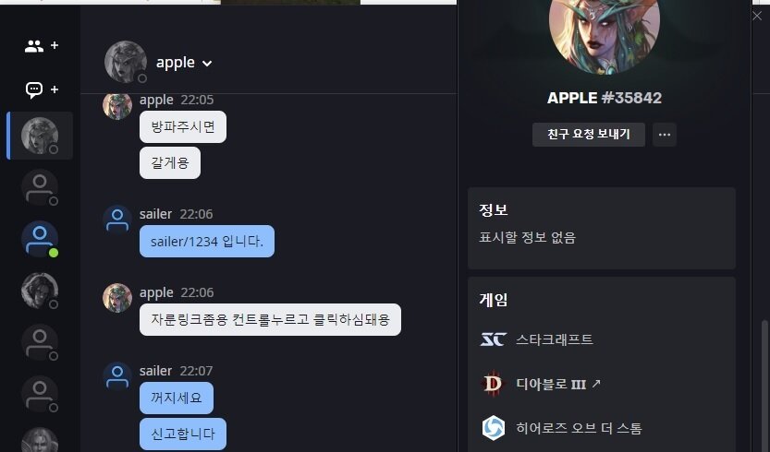Open the more options ellipsis button

click(665, 135)
